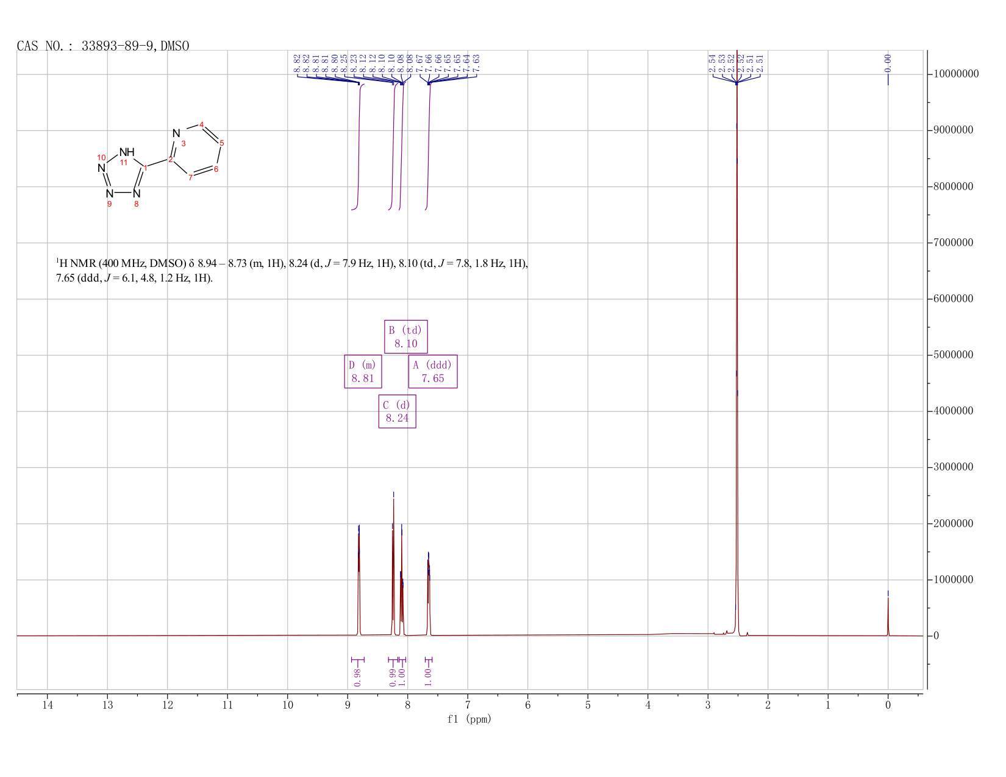
Task: Click the 3 tick label on ppm axis
Action: pyautogui.click(x=708, y=705)
